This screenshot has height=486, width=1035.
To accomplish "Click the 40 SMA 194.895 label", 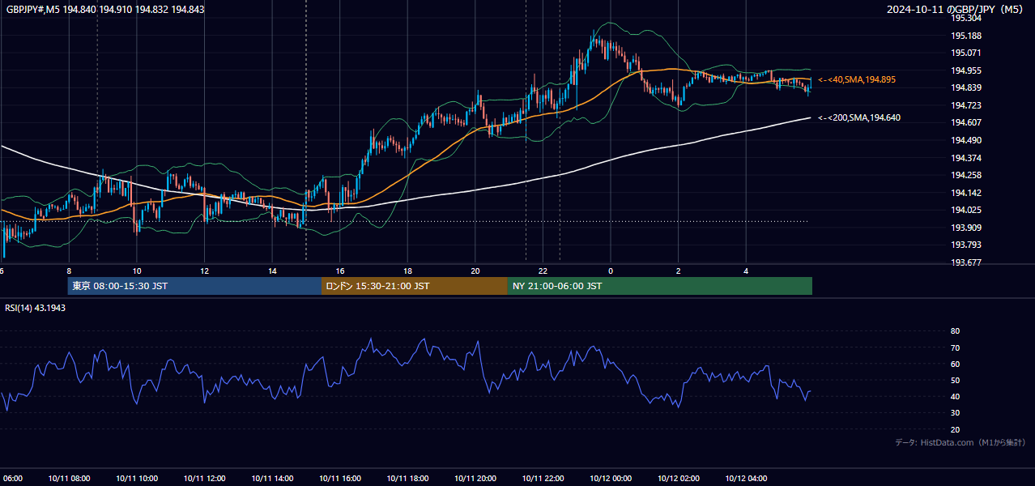I will click(856, 79).
